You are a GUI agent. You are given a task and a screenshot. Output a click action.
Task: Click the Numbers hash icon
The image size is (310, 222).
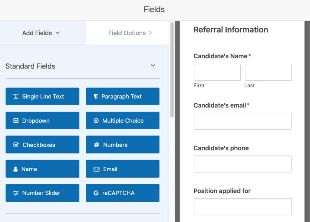(96, 145)
